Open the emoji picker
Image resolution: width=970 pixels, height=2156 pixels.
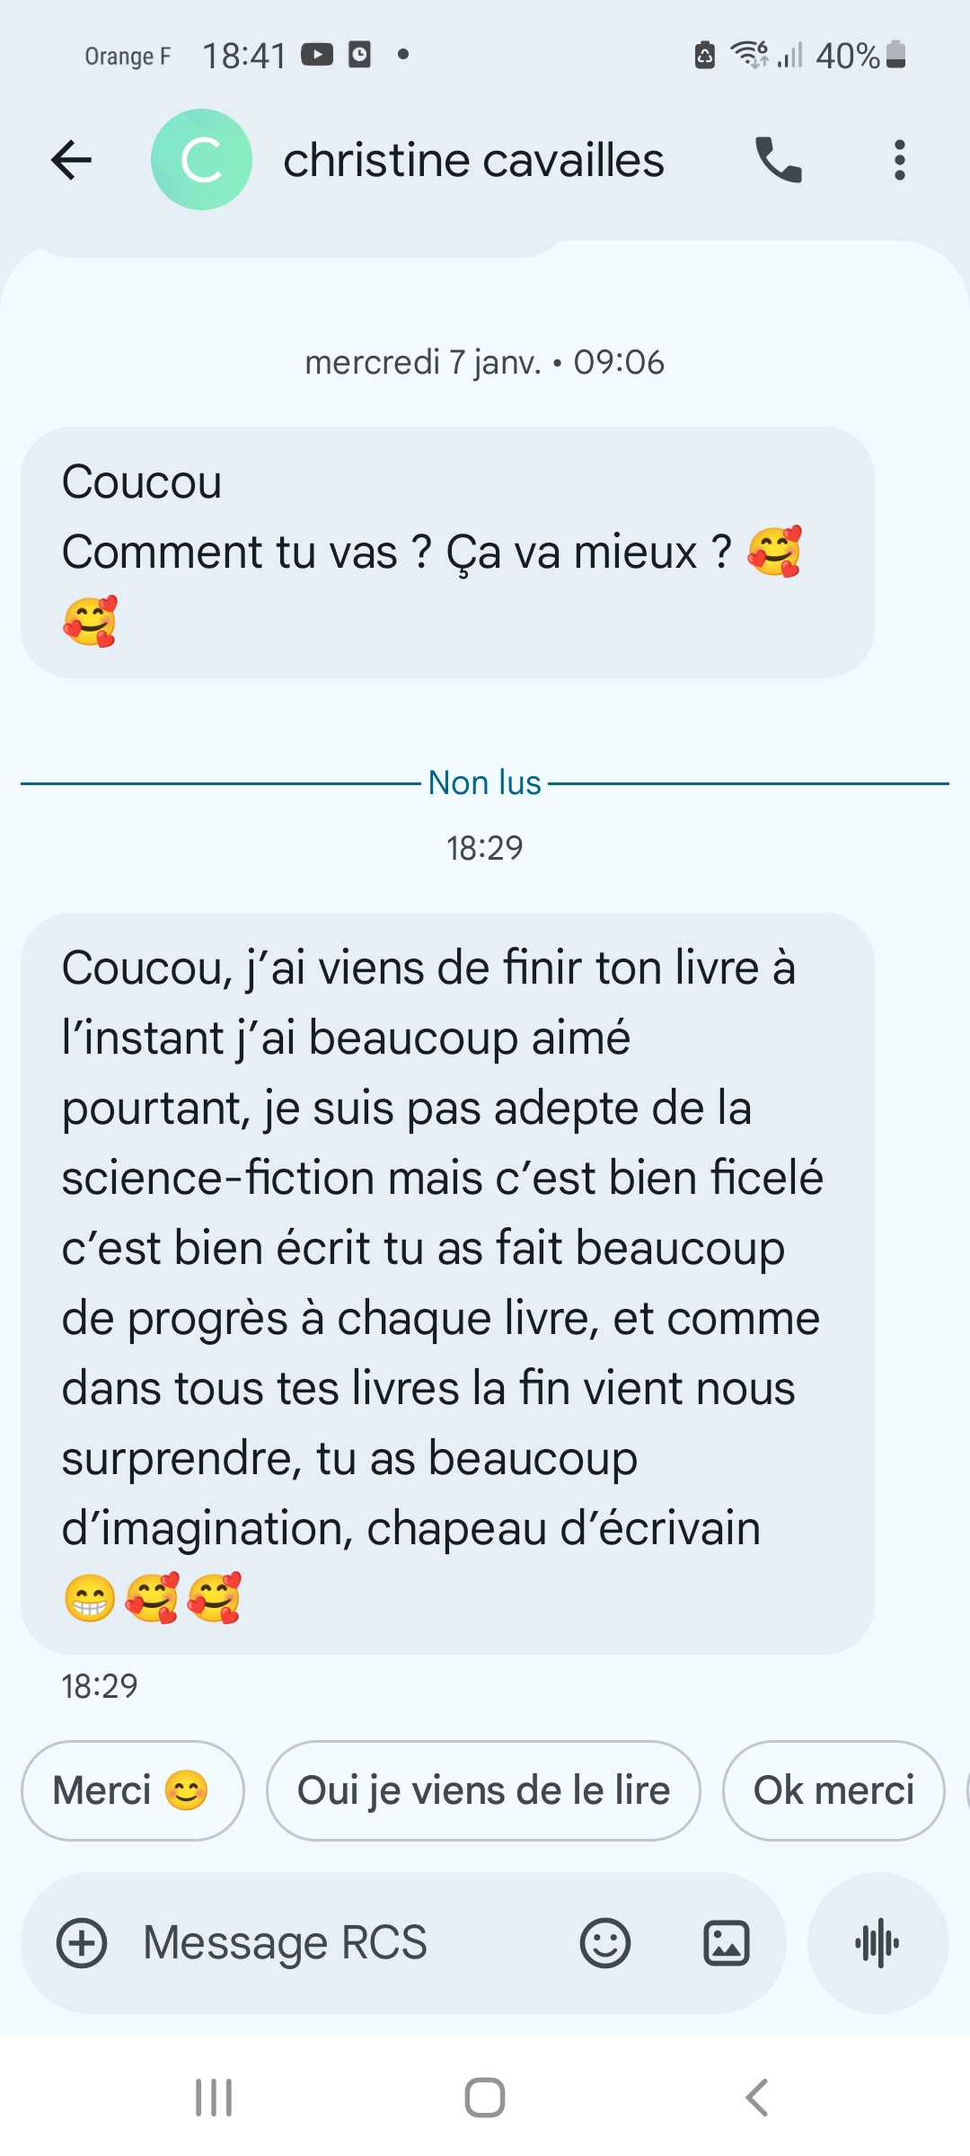[x=605, y=1943]
